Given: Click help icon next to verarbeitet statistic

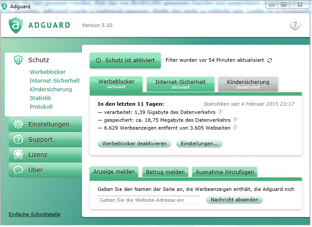Looking at the screenshot, I should (220, 112).
